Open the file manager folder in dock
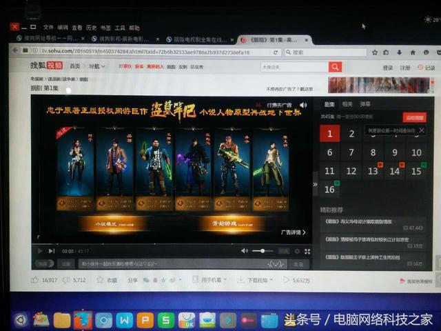The height and width of the screenshot is (331, 441). coord(62,320)
